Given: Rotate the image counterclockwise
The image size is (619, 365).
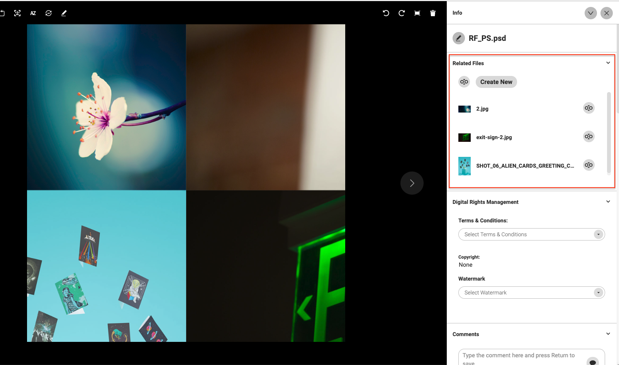Looking at the screenshot, I should [x=386, y=13].
